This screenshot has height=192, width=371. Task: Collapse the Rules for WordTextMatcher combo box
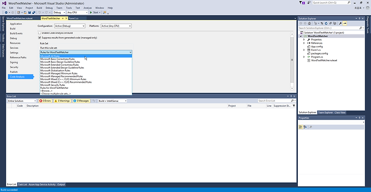(x=86, y=52)
